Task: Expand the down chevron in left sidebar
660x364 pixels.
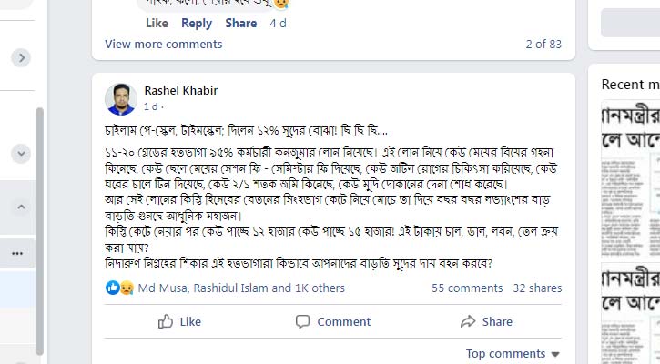Action: point(21,153)
